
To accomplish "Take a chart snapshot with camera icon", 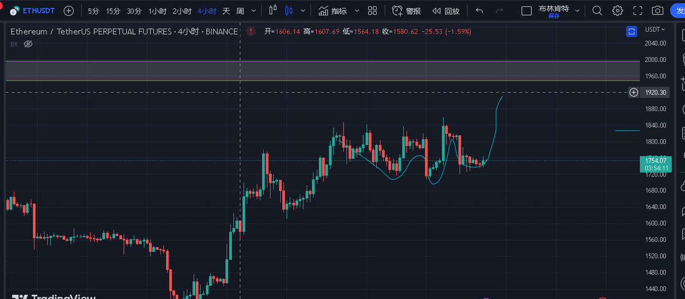I will click(658, 11).
